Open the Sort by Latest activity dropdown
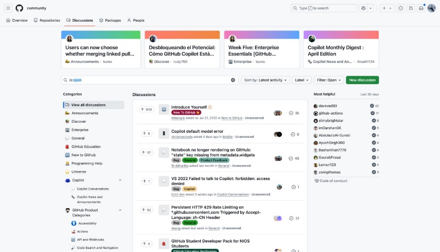Viewport: 440px width, 252px height. click(265, 80)
